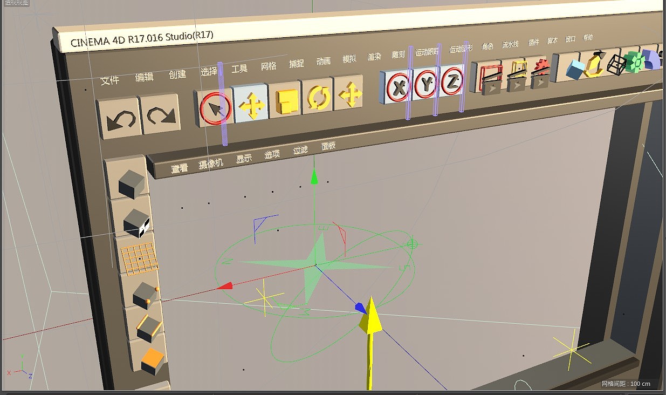Viewport: 666px width, 395px height.
Task: Click the CINEMA 4D R17.016 Studio title text
Action: (x=142, y=39)
